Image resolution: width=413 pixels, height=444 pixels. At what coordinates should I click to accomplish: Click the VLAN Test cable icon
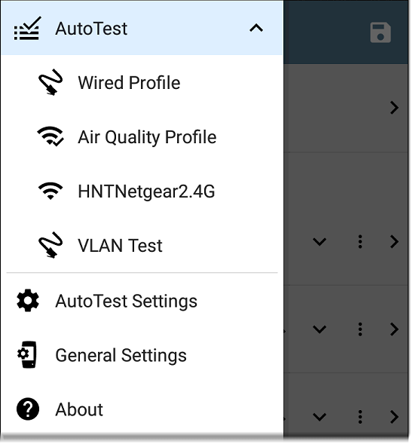[x=50, y=245]
